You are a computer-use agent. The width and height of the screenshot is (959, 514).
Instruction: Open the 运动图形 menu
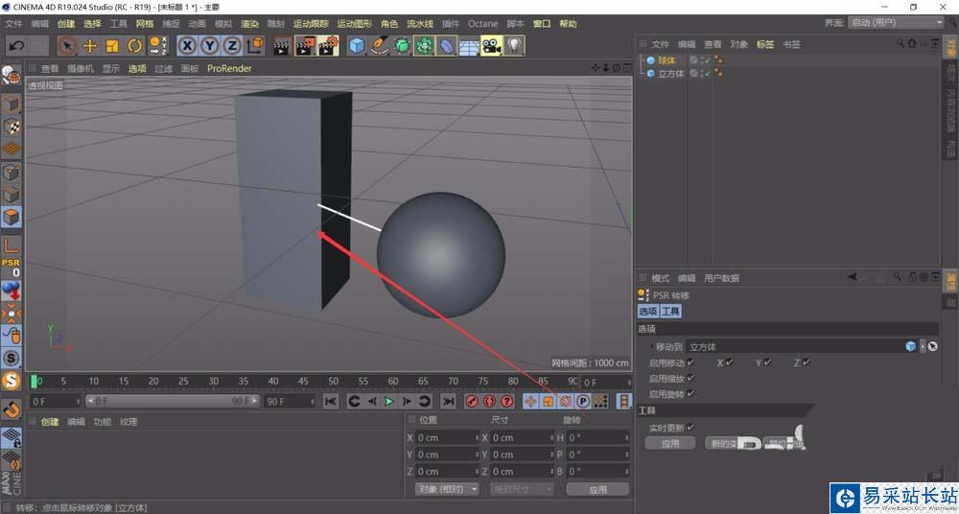point(354,23)
